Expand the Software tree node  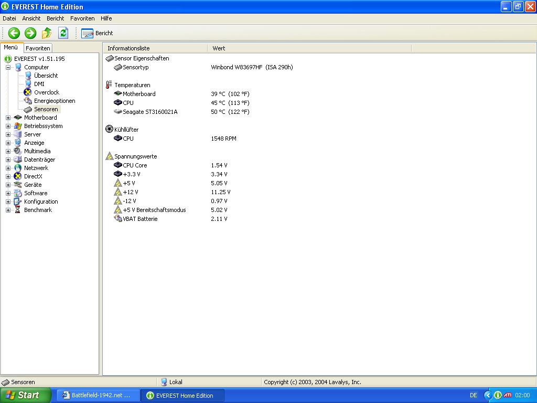tap(8, 193)
